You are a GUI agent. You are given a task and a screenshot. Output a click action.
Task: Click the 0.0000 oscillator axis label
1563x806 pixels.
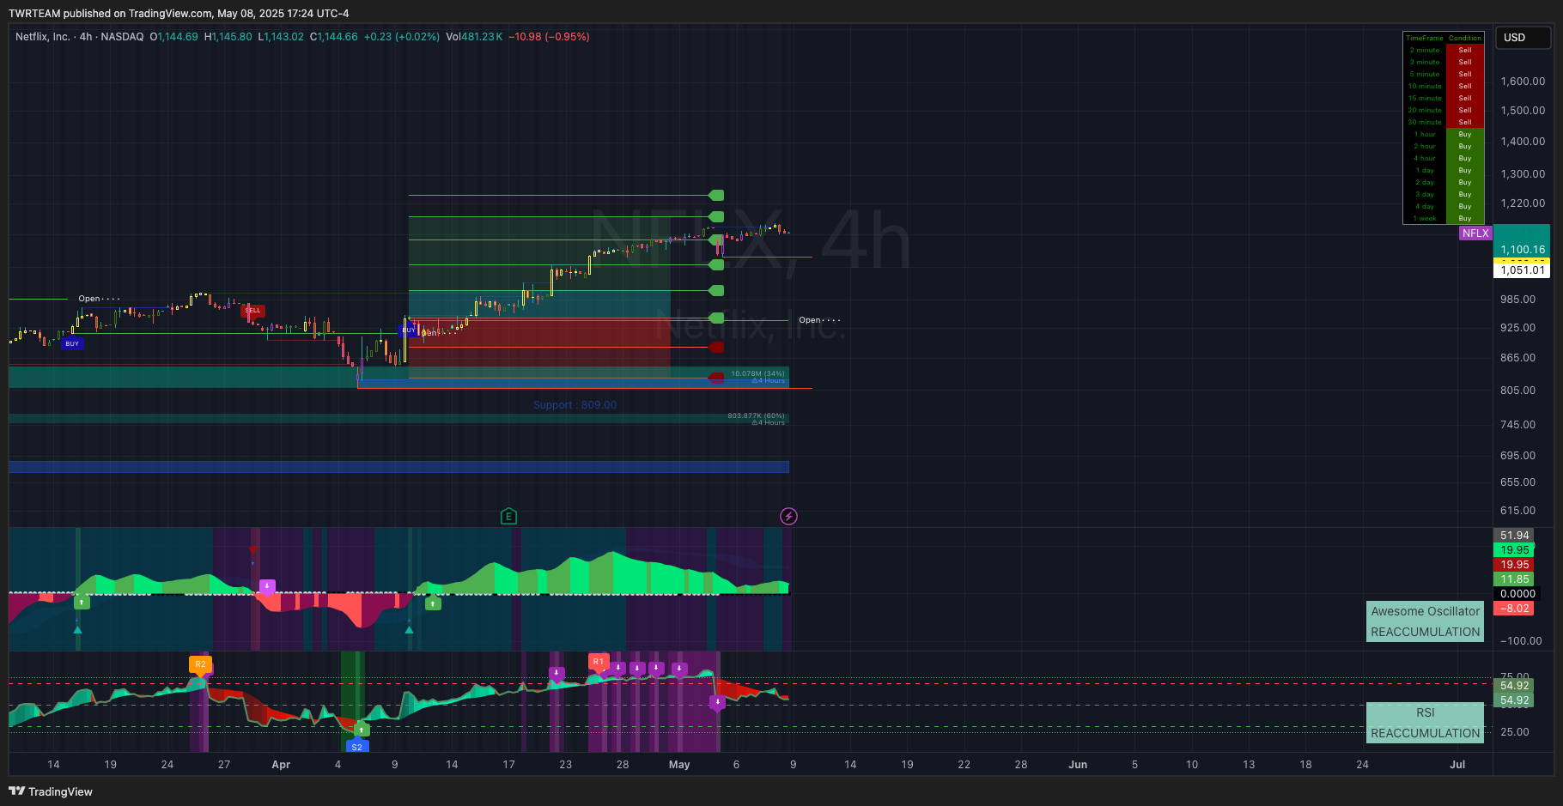tap(1517, 594)
